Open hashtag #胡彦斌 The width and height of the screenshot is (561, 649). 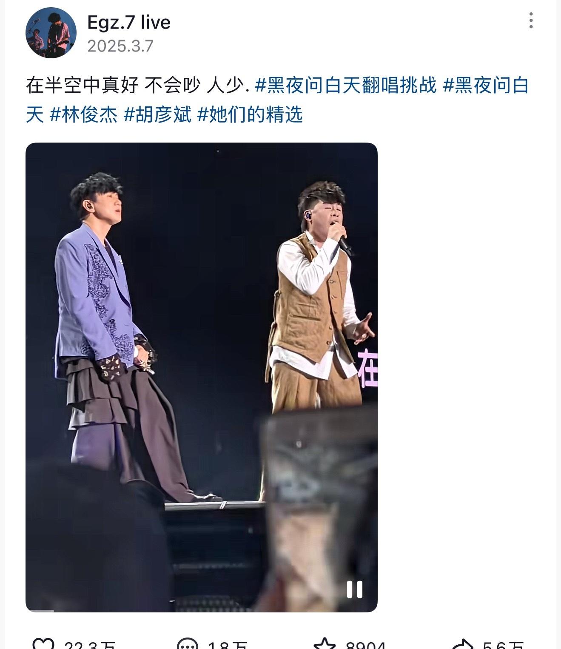pos(157,114)
